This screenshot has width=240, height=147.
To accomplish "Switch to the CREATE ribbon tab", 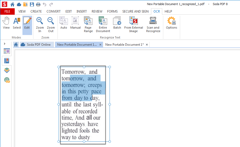I will [x=36, y=11].
